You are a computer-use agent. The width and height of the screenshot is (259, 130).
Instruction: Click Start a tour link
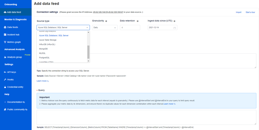tap(250, 12)
